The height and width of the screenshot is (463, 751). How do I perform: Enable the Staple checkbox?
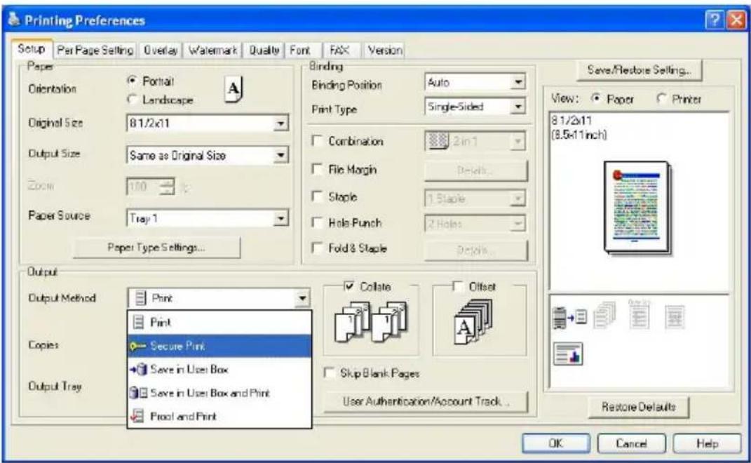[x=316, y=196]
